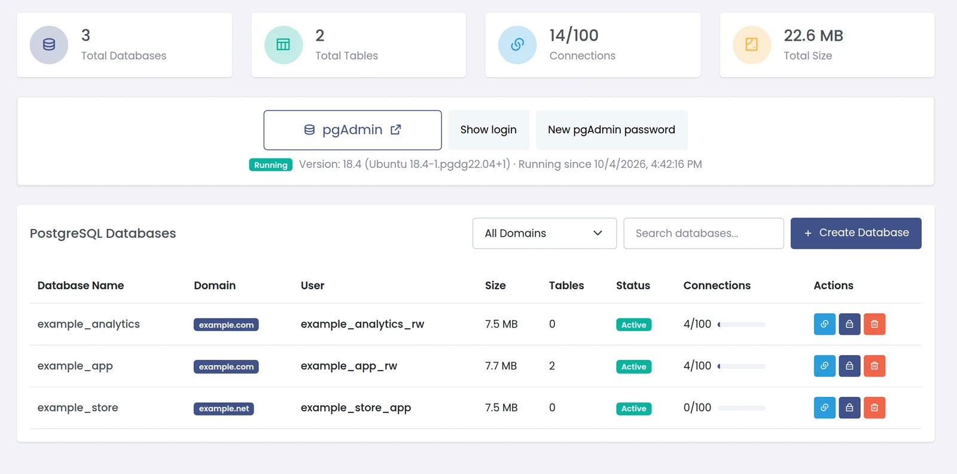Click the Status column header

(633, 286)
